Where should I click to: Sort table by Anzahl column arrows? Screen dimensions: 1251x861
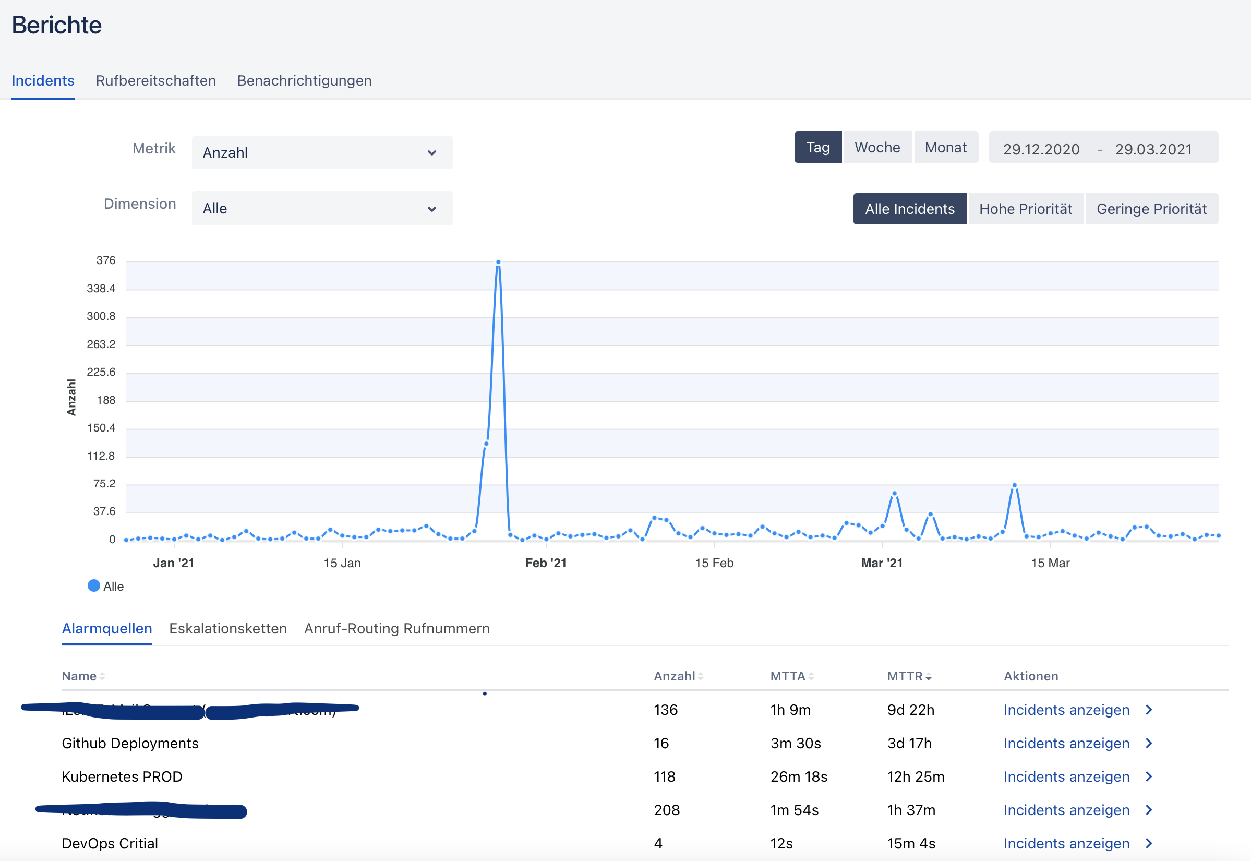point(701,676)
